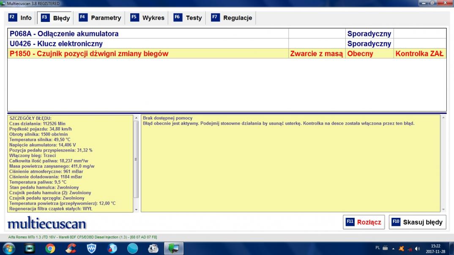Click down arrow of fault details scrollbar
This screenshot has width=454, height=255.
tap(136, 209)
